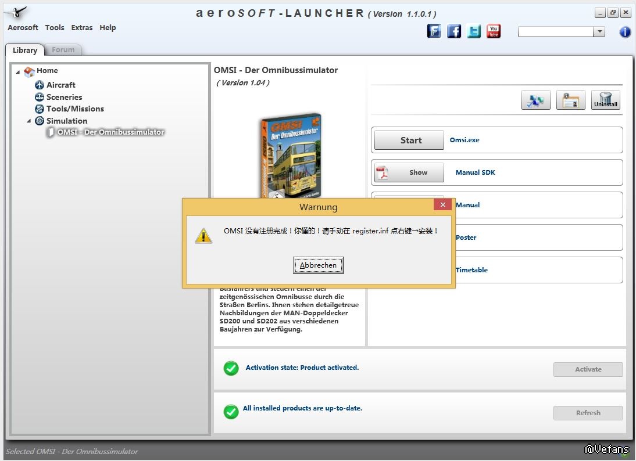636x461 pixels.
Task: Click 'All installed products are up-to-date.' text
Action: 302,408
